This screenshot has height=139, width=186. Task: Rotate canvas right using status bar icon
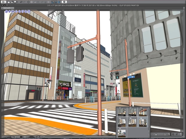pos(40,137)
